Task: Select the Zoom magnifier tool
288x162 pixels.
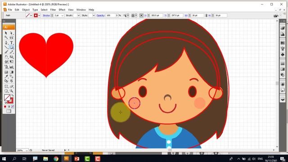Action: point(11,91)
